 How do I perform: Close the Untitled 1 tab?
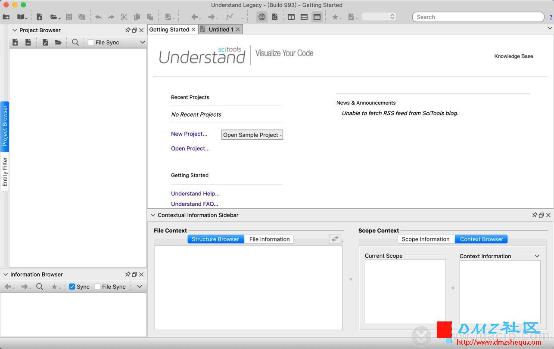237,29
